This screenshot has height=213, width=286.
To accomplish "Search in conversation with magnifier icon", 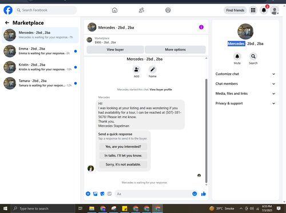I will coord(253,57).
